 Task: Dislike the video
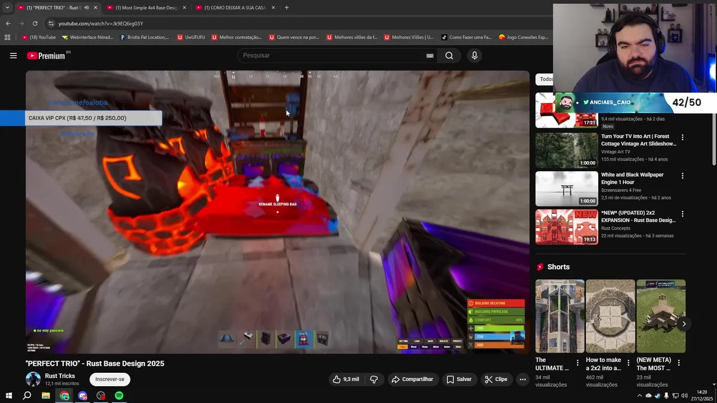point(374,379)
